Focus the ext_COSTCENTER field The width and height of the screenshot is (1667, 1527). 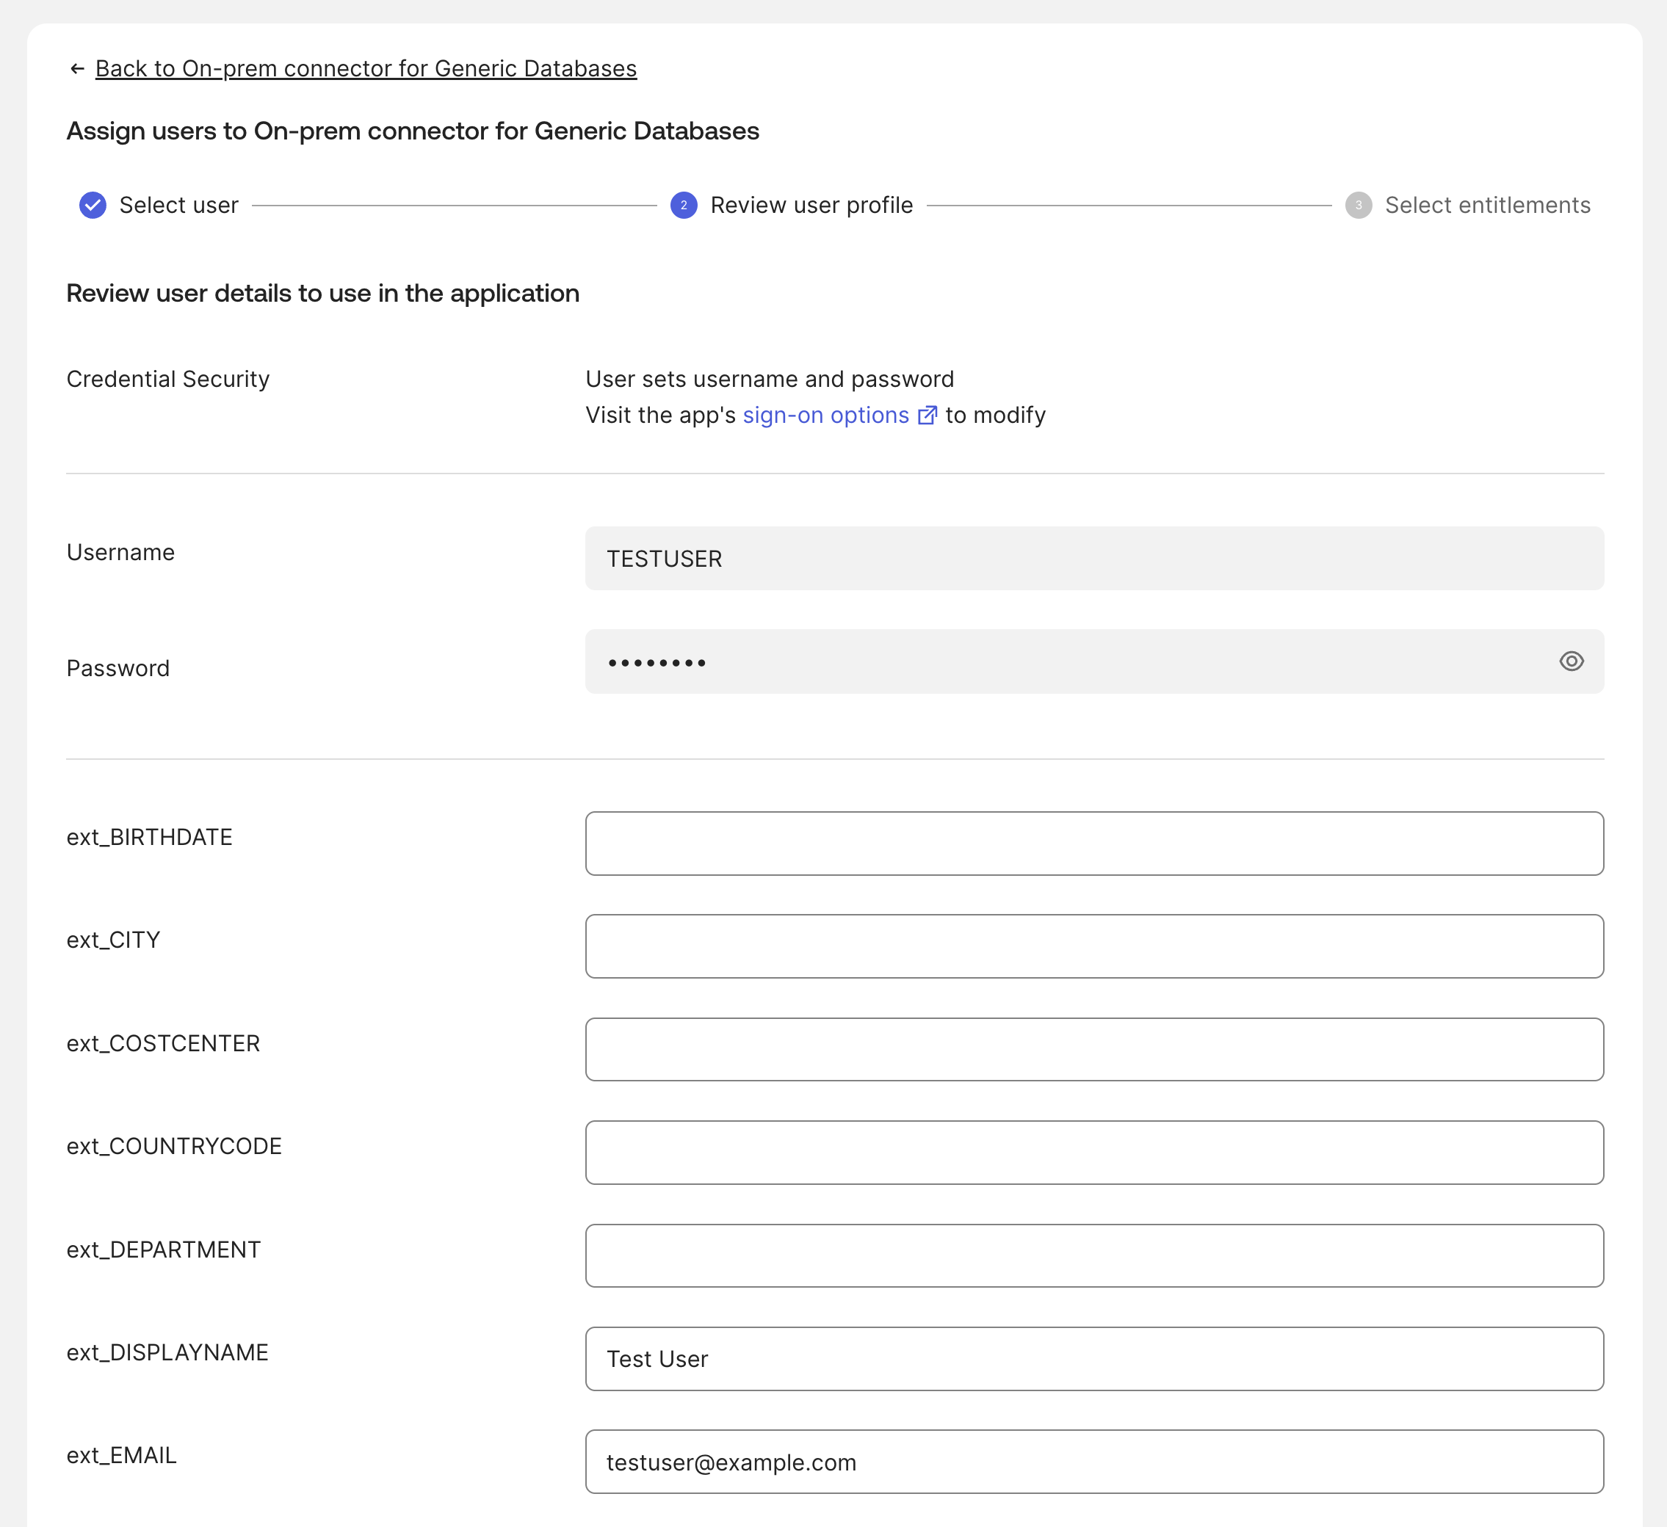tap(1093, 1049)
